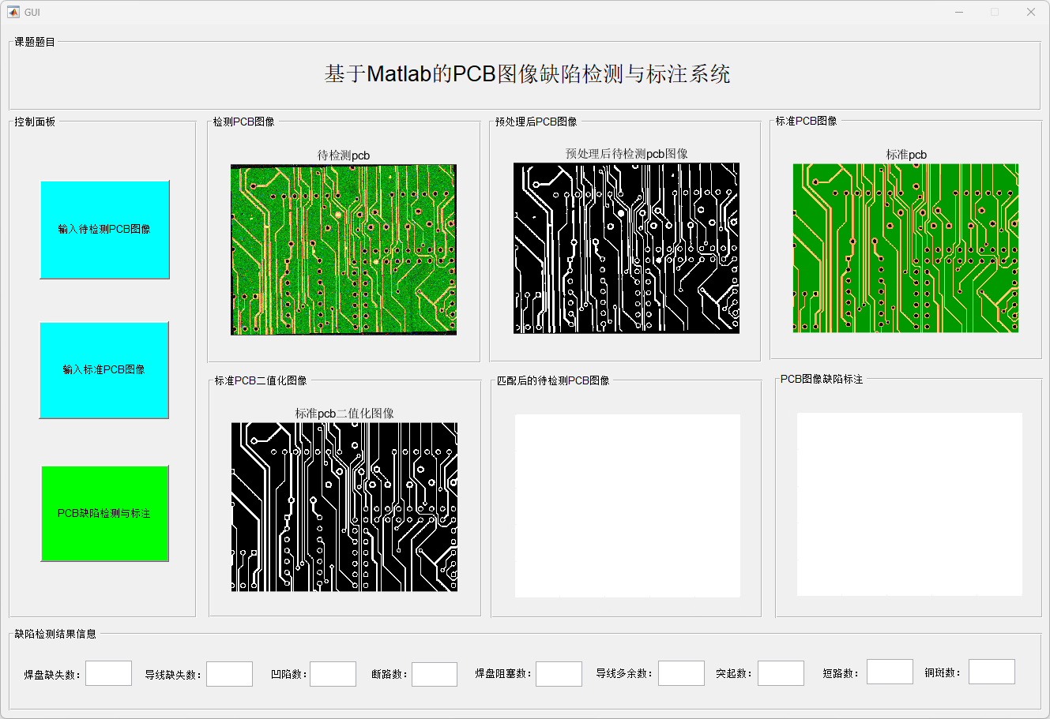Screen dimensions: 1050x719
Task: Click the 突起数 input field
Action: coord(781,673)
